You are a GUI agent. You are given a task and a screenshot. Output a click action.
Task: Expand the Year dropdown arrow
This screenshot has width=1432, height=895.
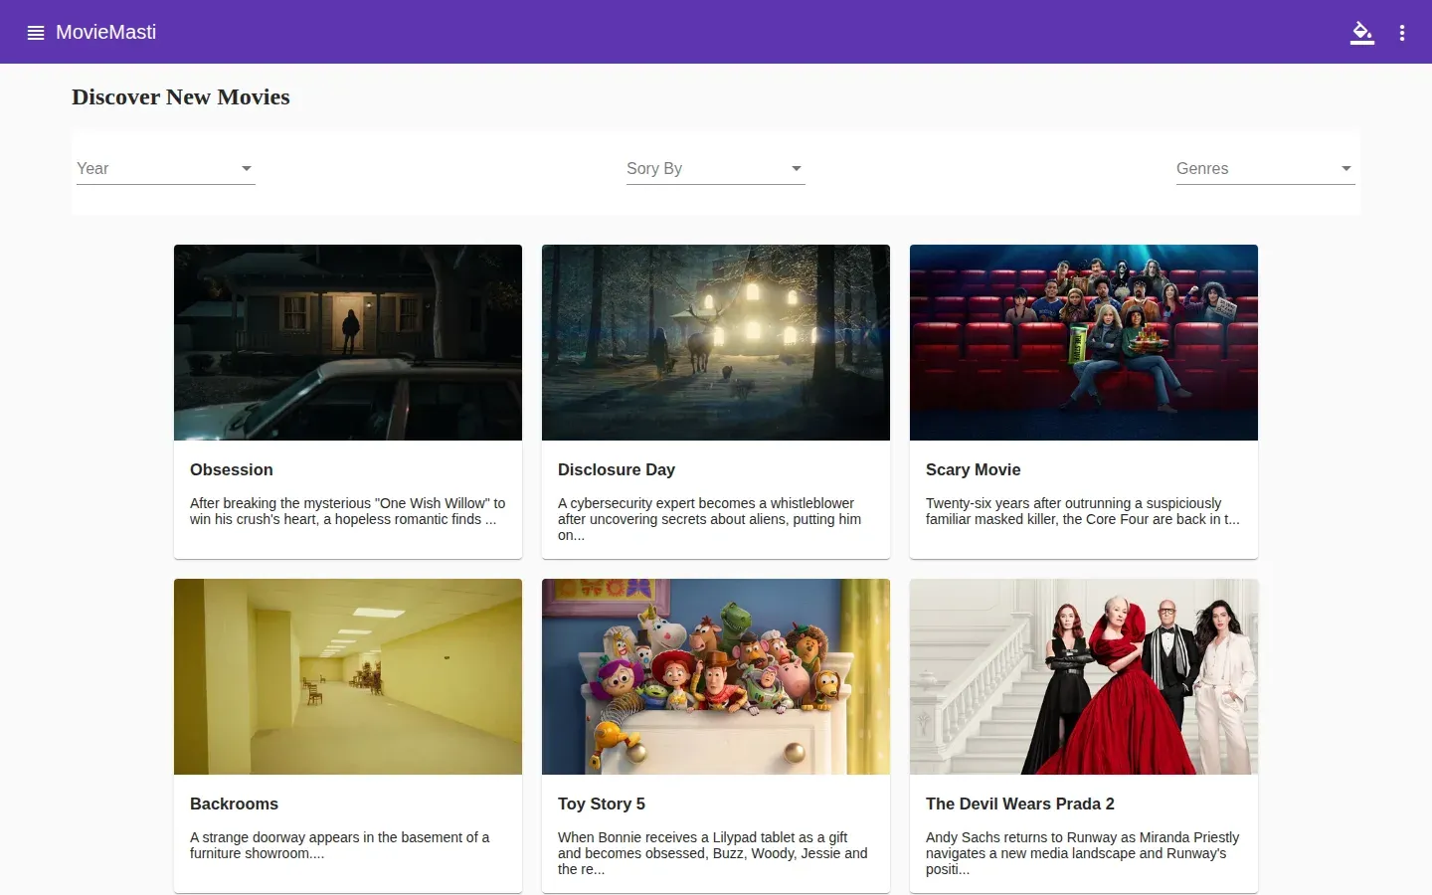(x=247, y=169)
